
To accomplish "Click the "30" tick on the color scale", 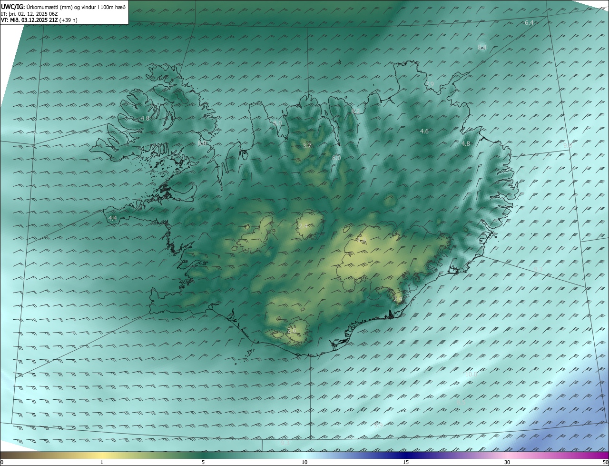I will (507, 462).
